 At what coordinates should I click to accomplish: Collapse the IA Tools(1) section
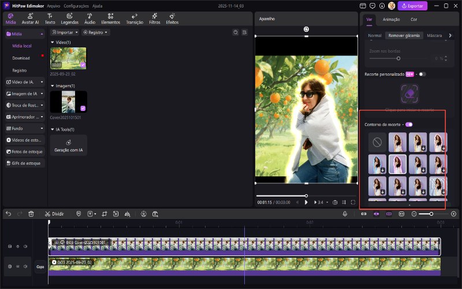coord(53,129)
